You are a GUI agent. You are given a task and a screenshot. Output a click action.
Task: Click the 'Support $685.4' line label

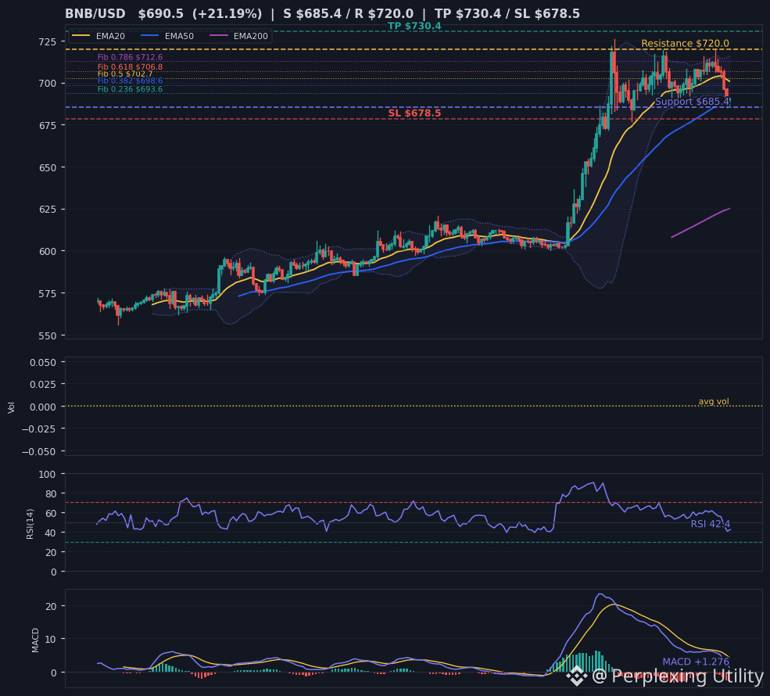pyautogui.click(x=692, y=102)
